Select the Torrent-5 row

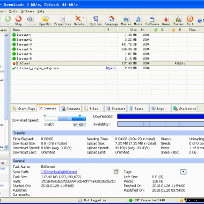[x=107, y=54]
